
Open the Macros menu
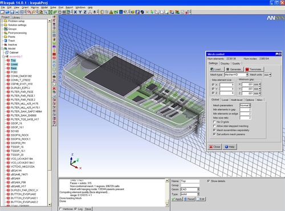(x=35, y=7)
